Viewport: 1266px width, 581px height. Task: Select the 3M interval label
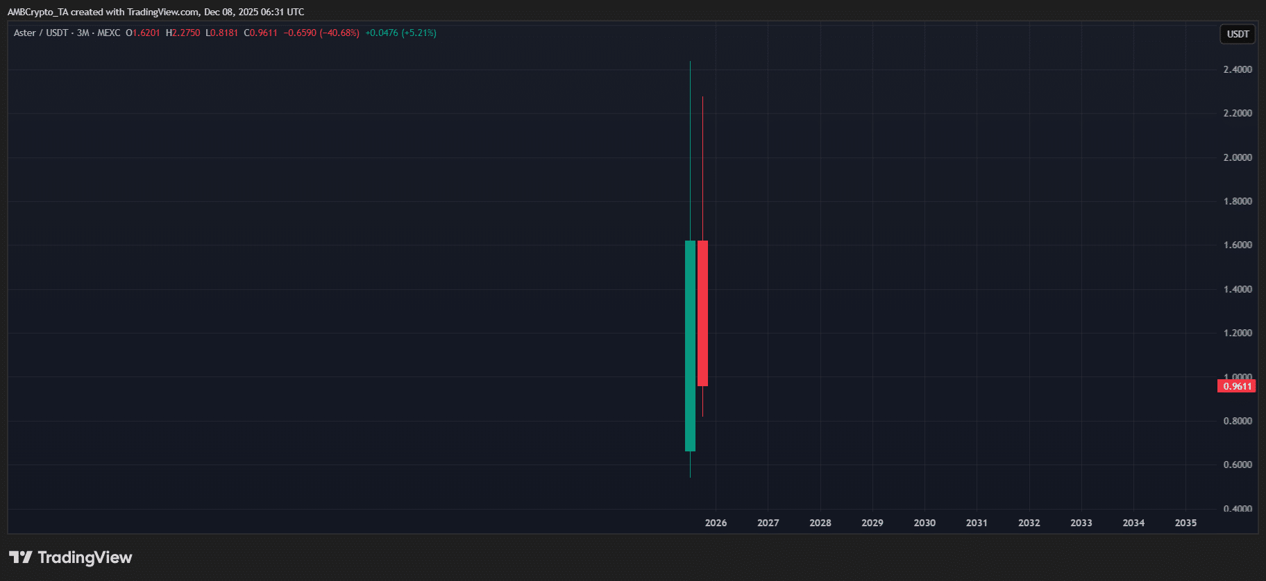(x=83, y=33)
